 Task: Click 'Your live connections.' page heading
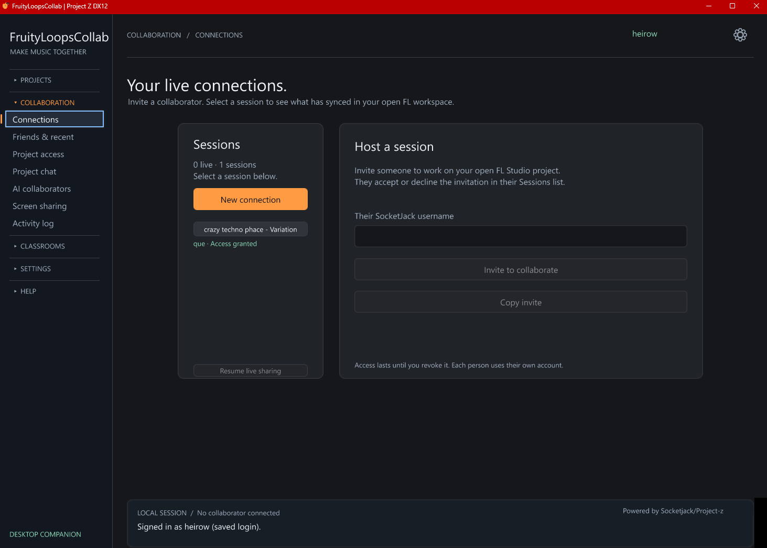(x=207, y=85)
